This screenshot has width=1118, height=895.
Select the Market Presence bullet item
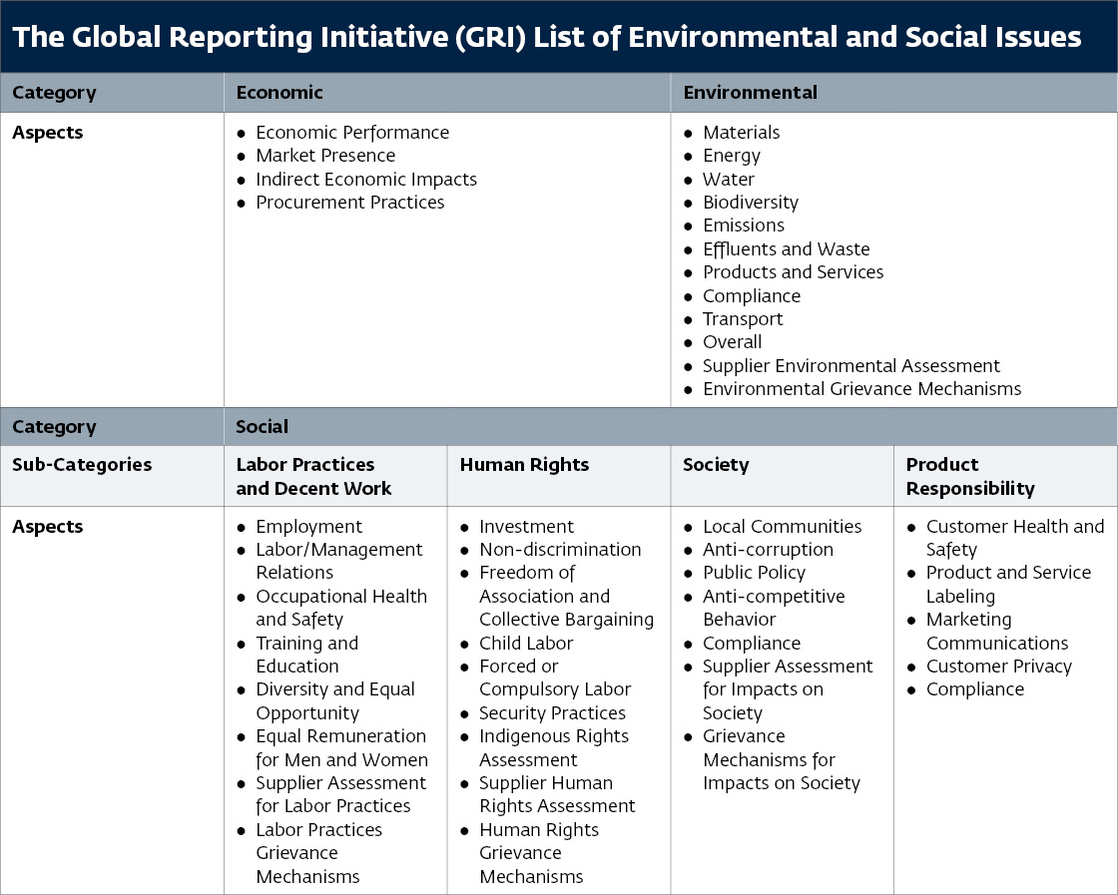[x=324, y=156]
